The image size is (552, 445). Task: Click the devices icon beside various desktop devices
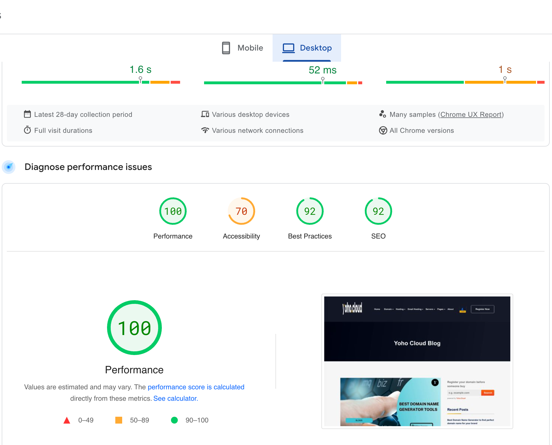tap(205, 114)
